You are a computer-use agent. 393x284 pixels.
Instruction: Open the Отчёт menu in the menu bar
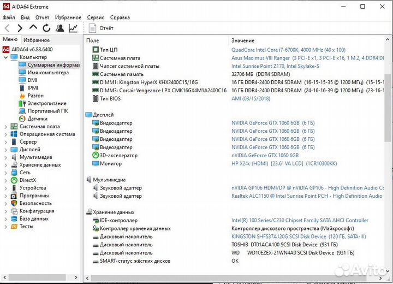[42, 17]
